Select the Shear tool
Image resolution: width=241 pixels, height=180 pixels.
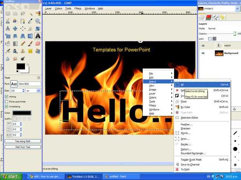coord(15,36)
